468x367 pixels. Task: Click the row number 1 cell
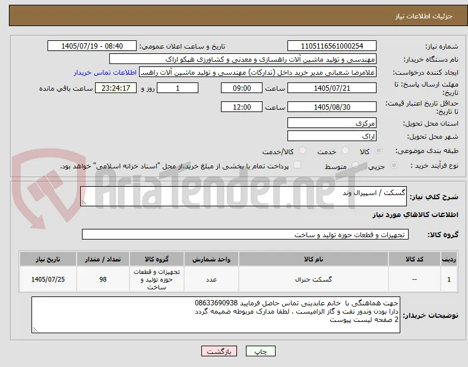pos(449,279)
